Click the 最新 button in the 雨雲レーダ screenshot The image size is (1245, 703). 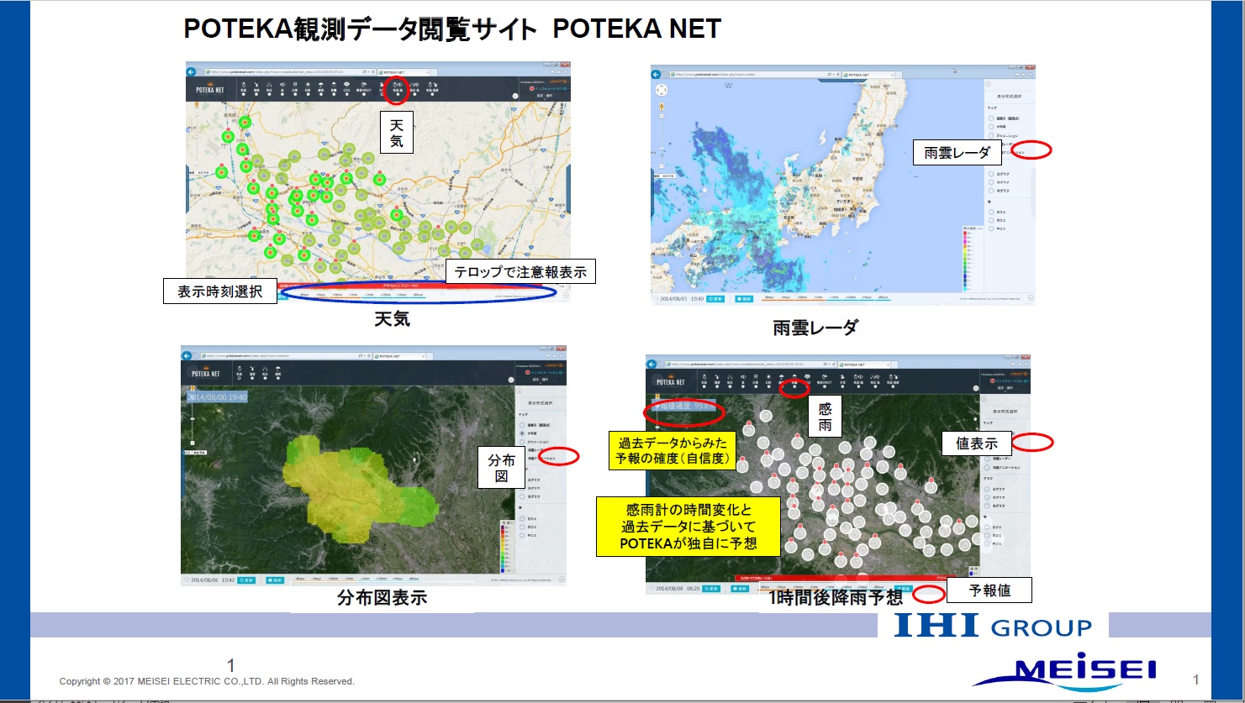(x=744, y=299)
